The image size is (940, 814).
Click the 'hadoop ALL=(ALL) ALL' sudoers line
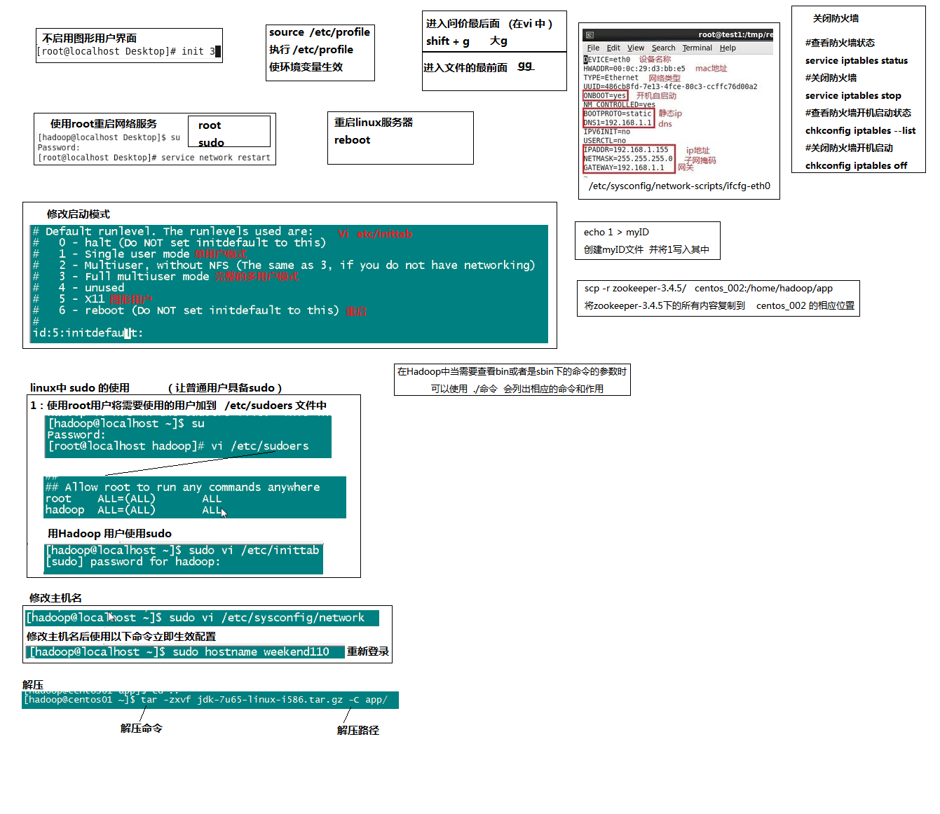pyautogui.click(x=133, y=510)
